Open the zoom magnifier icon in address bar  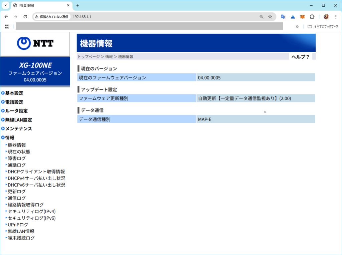[262, 17]
